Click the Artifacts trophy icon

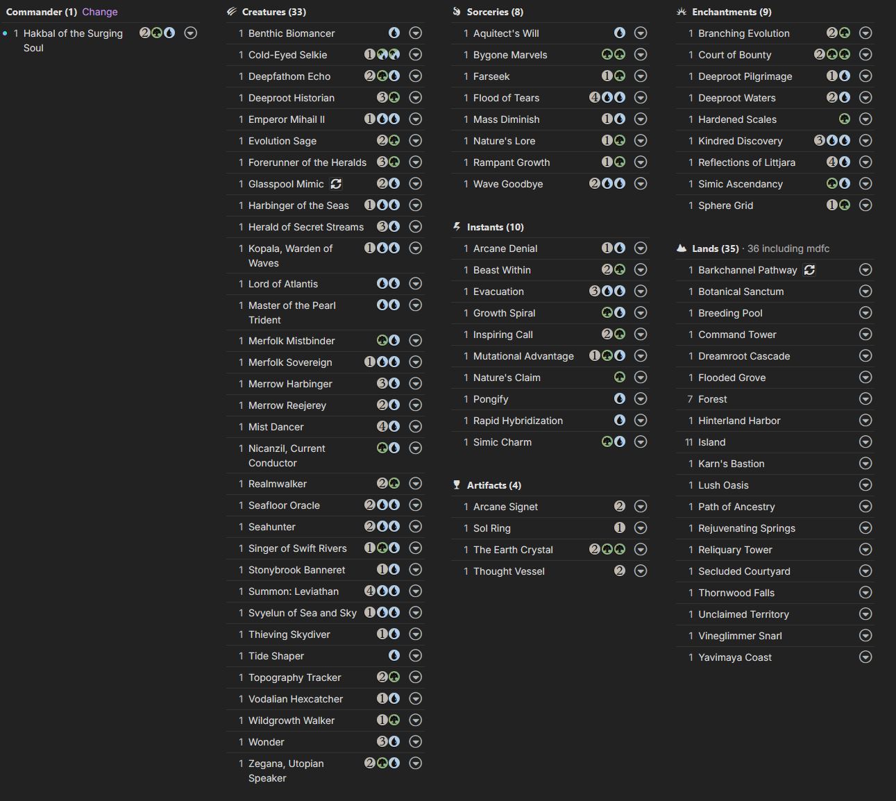point(457,485)
